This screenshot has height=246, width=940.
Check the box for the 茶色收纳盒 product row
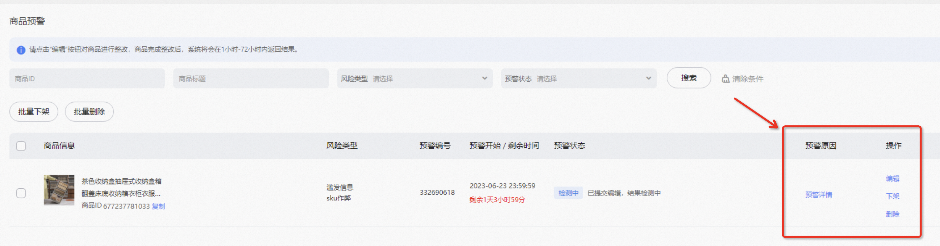(x=21, y=193)
